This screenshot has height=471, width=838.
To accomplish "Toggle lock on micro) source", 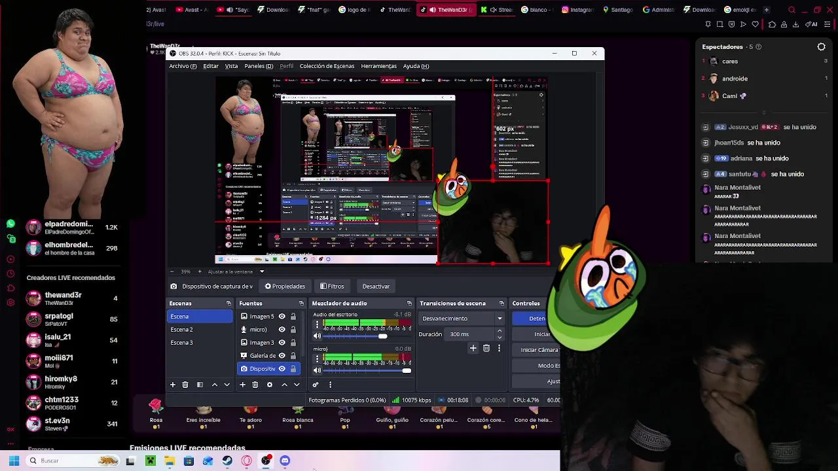I will coord(293,329).
